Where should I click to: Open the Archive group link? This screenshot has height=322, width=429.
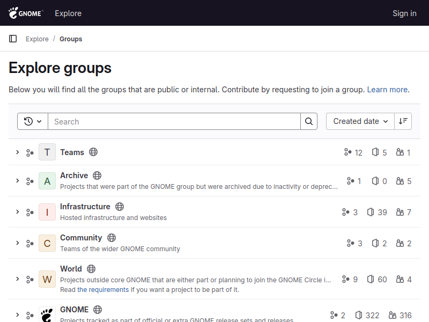(74, 175)
